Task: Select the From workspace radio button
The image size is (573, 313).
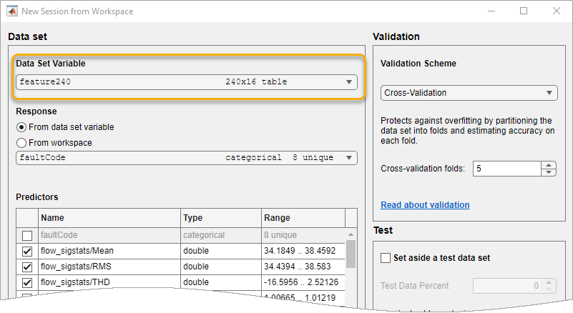Action: pos(21,142)
